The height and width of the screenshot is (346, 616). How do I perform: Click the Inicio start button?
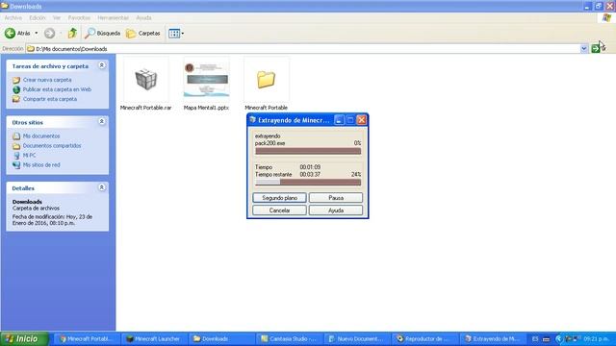pyautogui.click(x=24, y=338)
